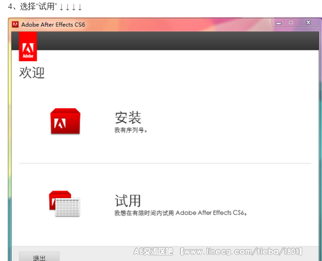This screenshot has width=322, height=261.
Task: Click the small Adobe title bar icon
Action: [x=15, y=25]
